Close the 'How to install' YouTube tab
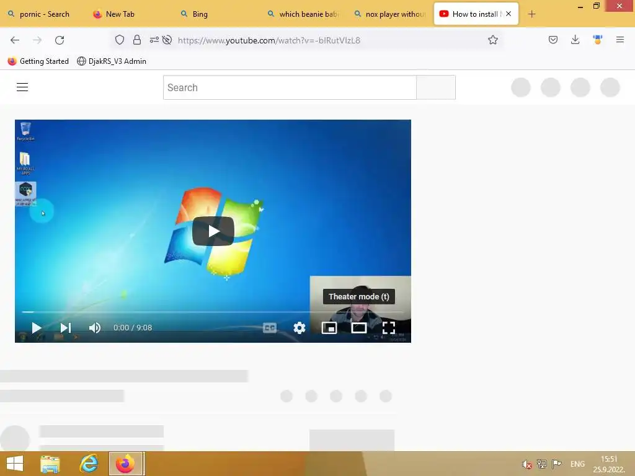The image size is (635, 476). click(508, 14)
